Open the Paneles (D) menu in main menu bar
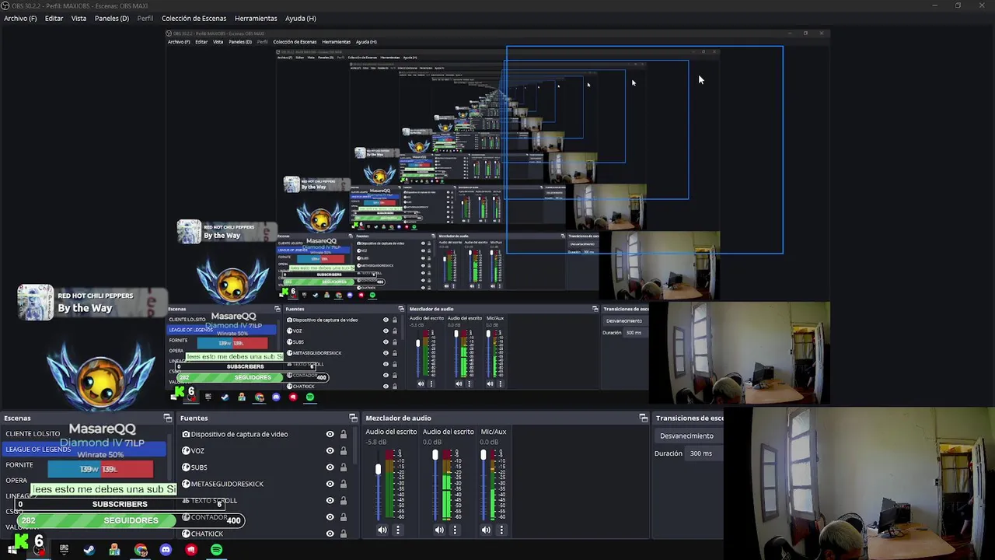 pos(112,18)
